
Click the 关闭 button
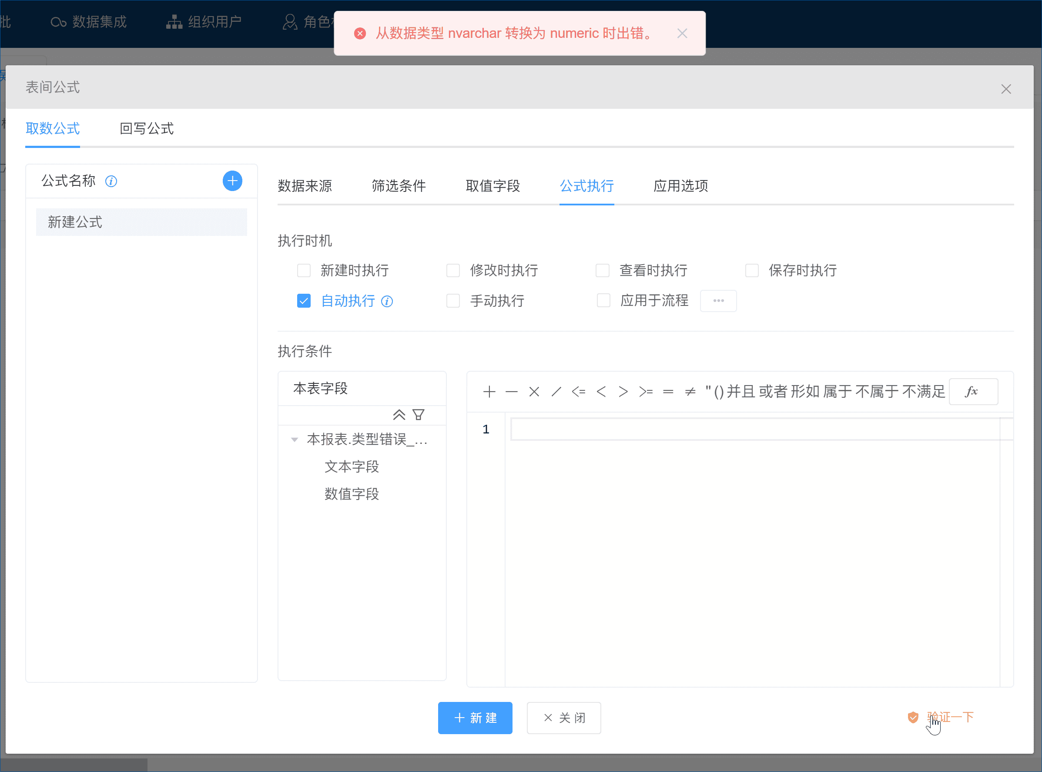point(563,718)
